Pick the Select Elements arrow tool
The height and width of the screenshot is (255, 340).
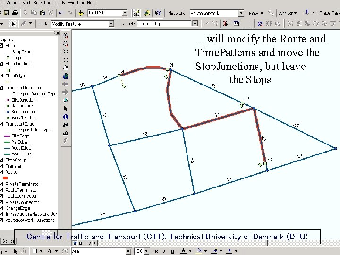[x=66, y=109]
